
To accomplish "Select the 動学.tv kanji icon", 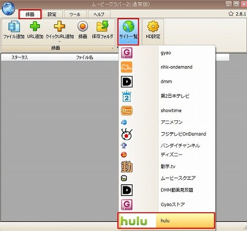I will click(127, 167).
